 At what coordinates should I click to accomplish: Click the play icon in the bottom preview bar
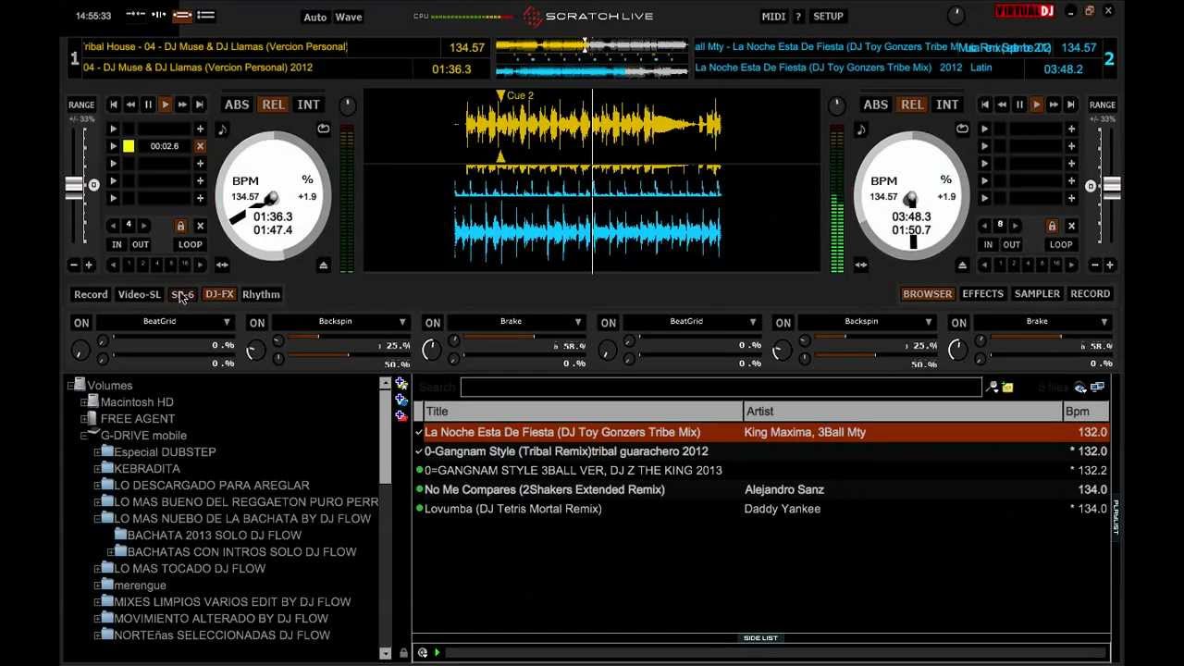[437, 653]
